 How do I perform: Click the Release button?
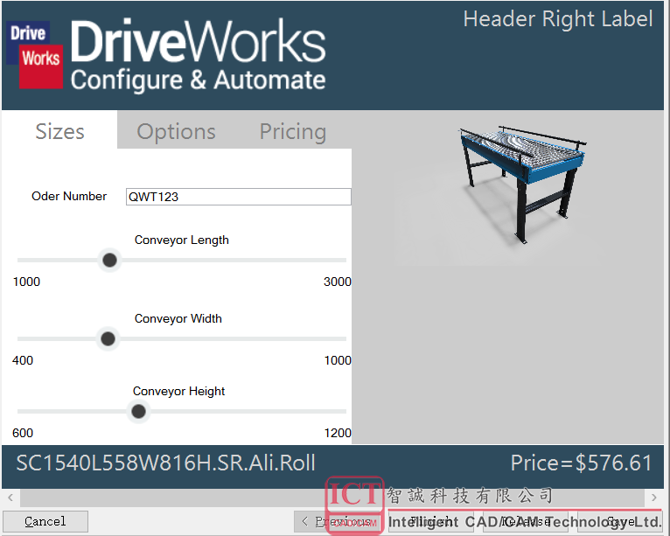[x=526, y=521]
